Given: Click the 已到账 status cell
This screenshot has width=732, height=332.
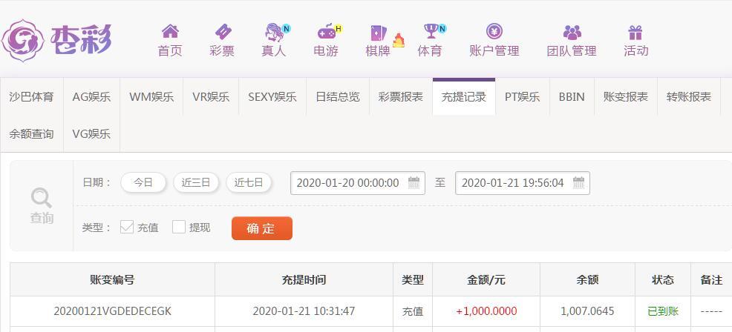Looking at the screenshot, I should click(663, 311).
